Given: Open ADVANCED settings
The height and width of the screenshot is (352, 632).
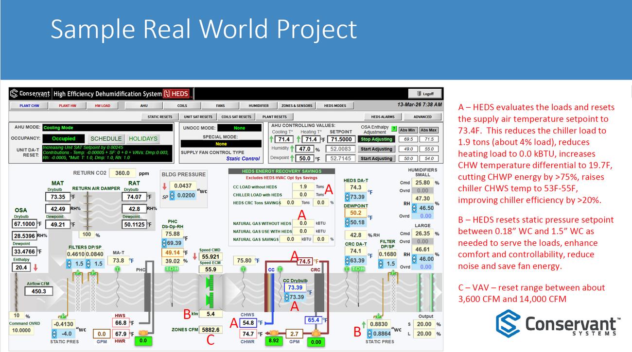Looking at the screenshot, I should [422, 117].
